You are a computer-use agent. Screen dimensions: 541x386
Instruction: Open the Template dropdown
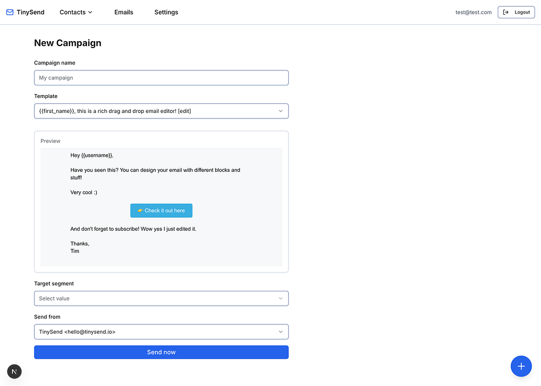pos(161,111)
